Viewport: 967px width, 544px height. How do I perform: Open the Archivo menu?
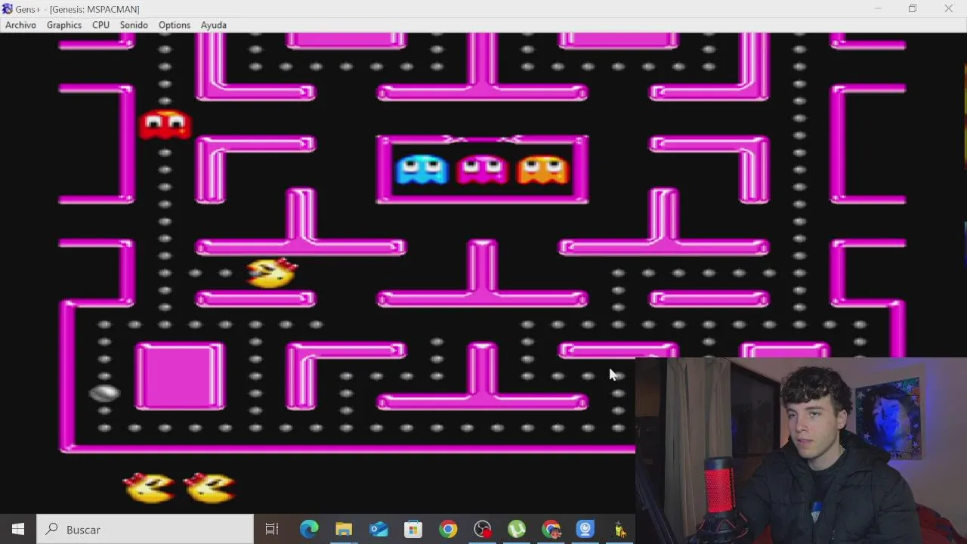[x=20, y=25]
